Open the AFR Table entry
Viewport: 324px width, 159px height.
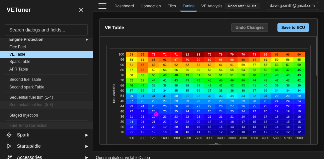click(x=19, y=69)
